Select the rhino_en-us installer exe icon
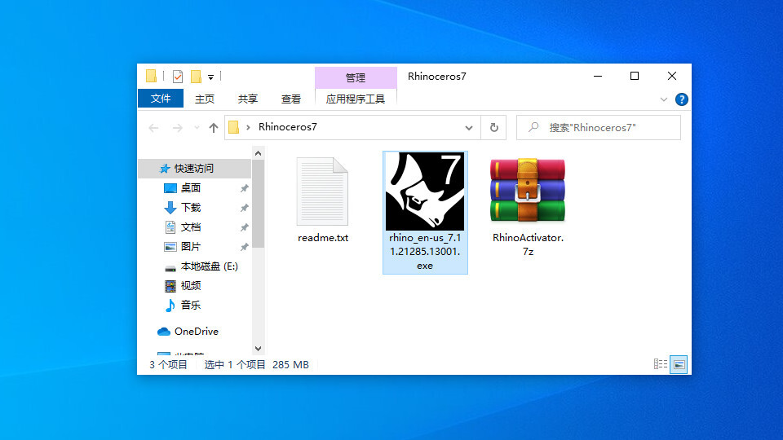Screen dimensions: 783x440 point(424,192)
